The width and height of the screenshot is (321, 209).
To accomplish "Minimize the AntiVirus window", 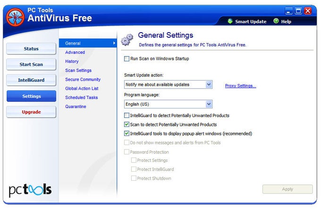I will point(288,11).
